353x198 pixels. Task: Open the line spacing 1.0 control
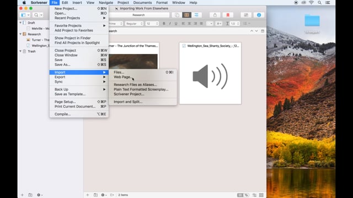pyautogui.click(x=234, y=24)
